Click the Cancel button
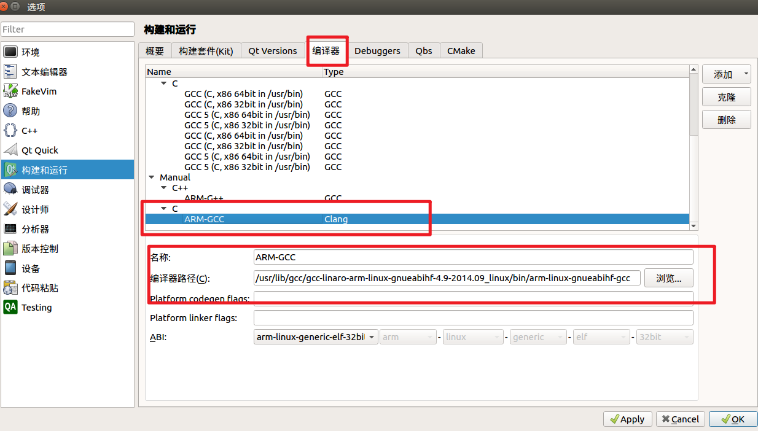This screenshot has width=758, height=431. pyautogui.click(x=681, y=419)
